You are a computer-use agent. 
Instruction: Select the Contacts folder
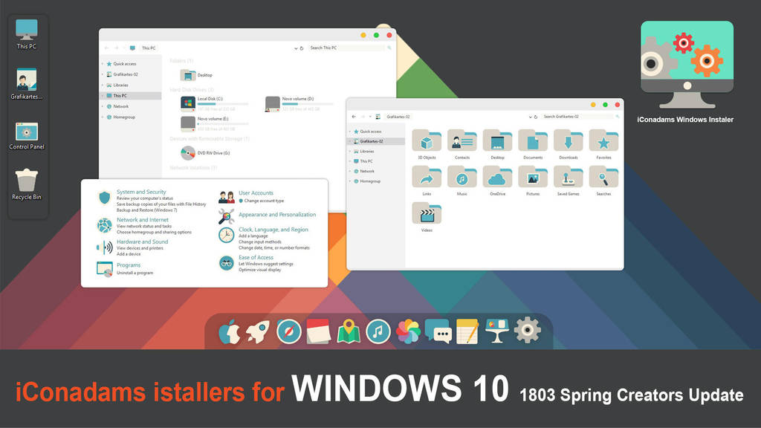pyautogui.click(x=462, y=144)
